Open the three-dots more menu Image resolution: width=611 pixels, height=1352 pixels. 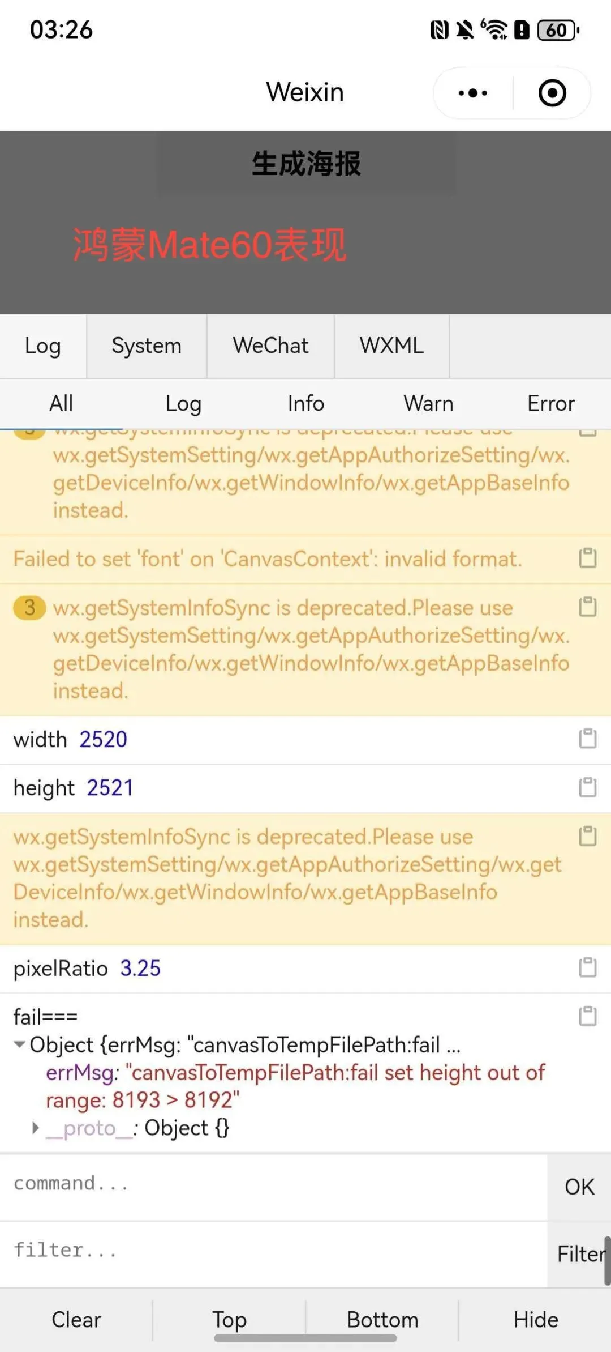pyautogui.click(x=473, y=93)
